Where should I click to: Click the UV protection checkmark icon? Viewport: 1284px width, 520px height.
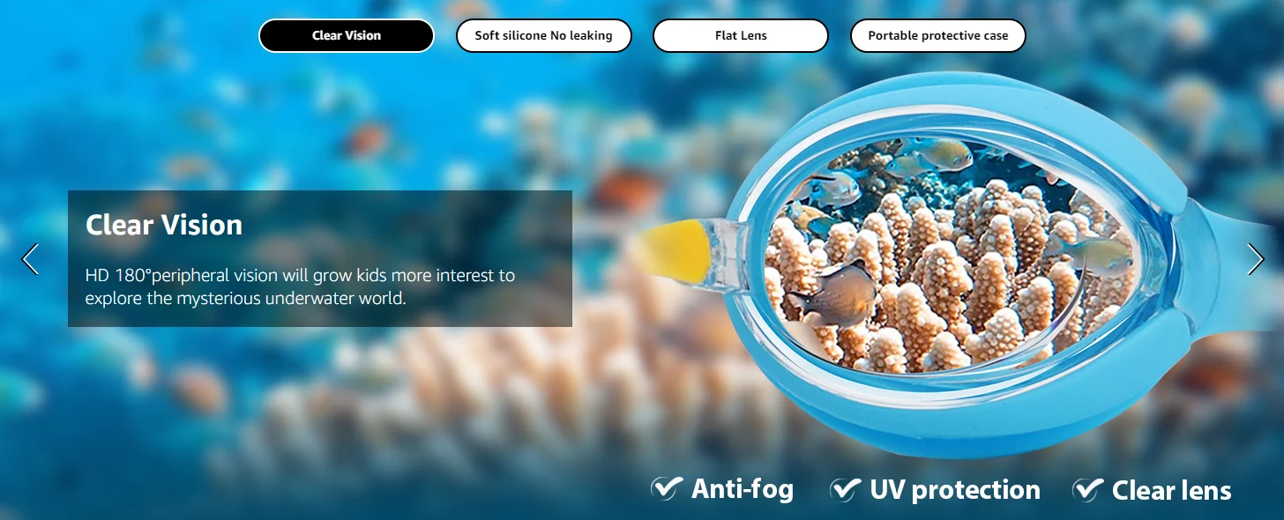coord(846,488)
